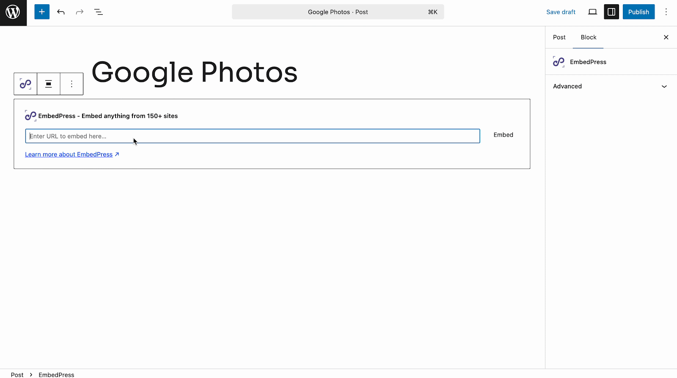677x378 pixels.
Task: Undo the last change
Action: (61, 12)
